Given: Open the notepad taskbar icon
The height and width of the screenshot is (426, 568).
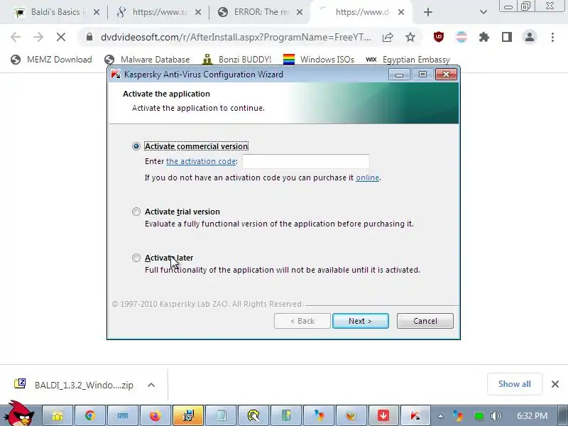Looking at the screenshot, I should [x=221, y=415].
